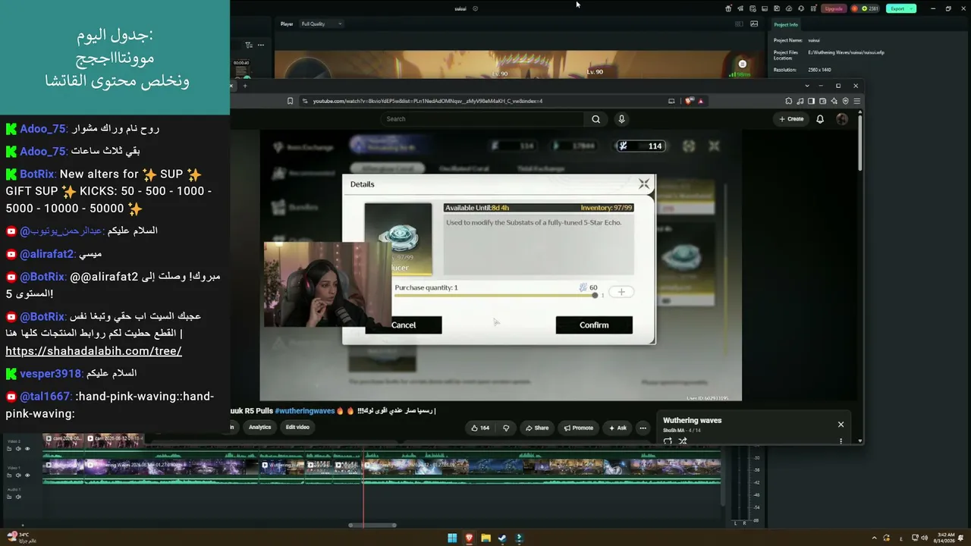This screenshot has width=971, height=546.
Task: Toggle the lock on the Video 1 track
Action: pos(9,475)
